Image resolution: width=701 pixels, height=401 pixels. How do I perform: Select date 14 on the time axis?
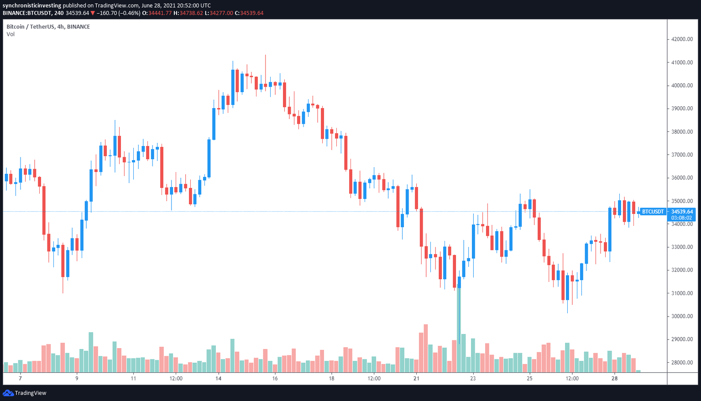pos(219,378)
